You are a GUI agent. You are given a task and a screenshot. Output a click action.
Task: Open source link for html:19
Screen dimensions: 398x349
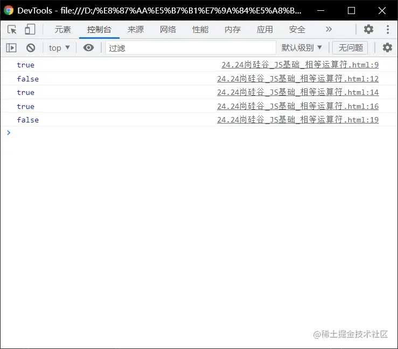298,120
